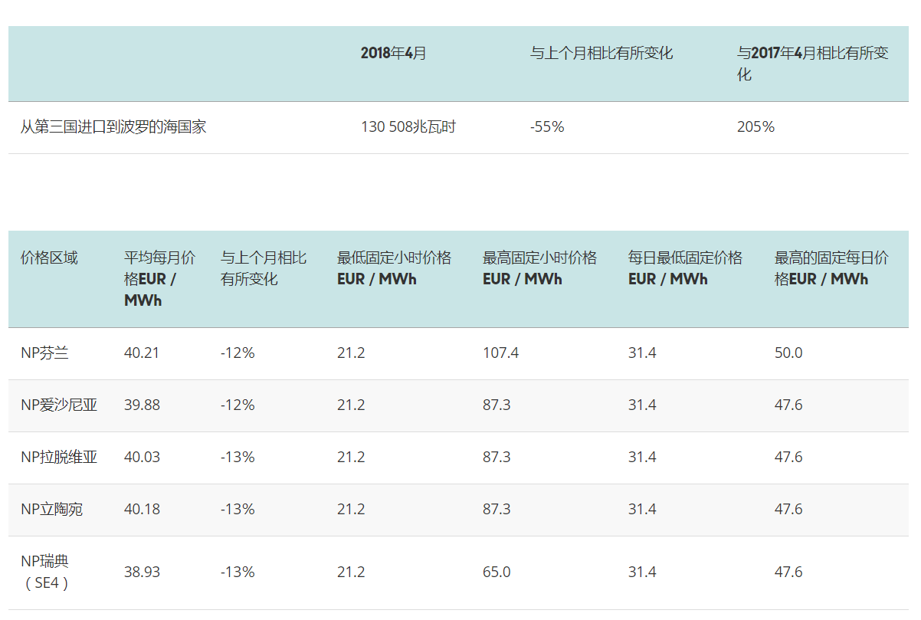
Task: Click the 107.4 highest hourly price cell
Action: (500, 353)
